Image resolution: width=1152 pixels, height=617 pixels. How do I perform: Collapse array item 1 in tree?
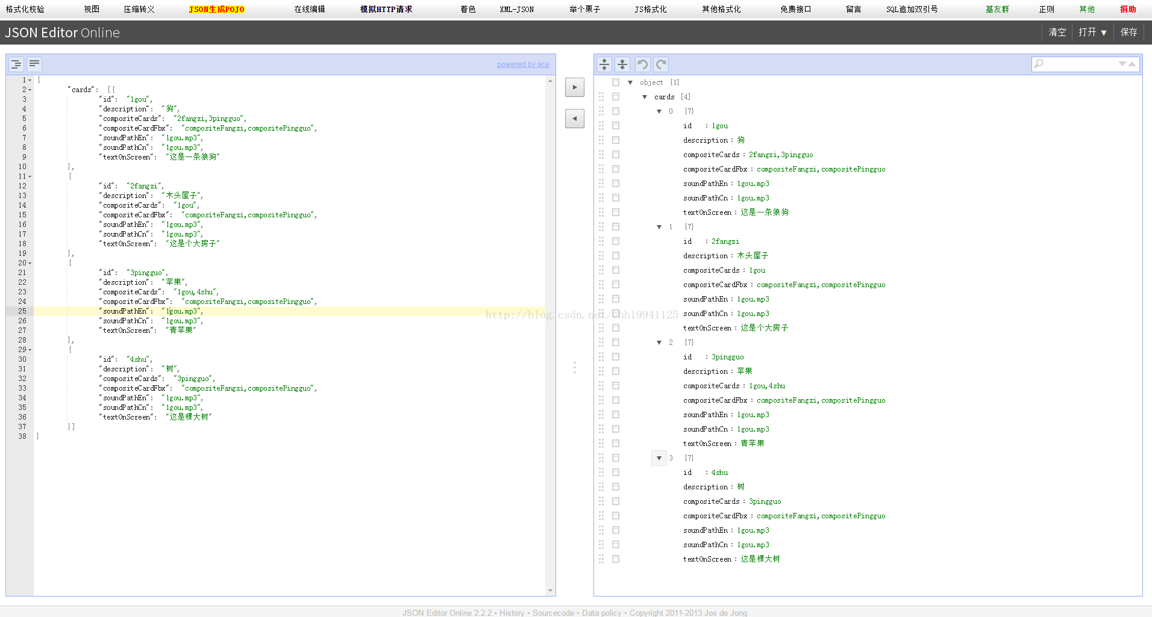coord(659,227)
